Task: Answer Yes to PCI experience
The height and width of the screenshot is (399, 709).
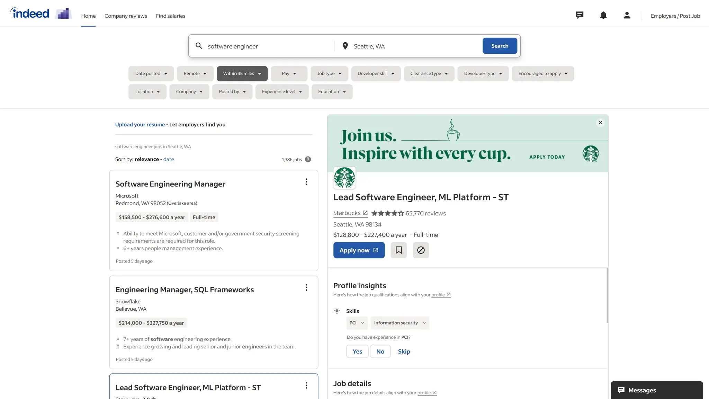Action: pos(357,351)
